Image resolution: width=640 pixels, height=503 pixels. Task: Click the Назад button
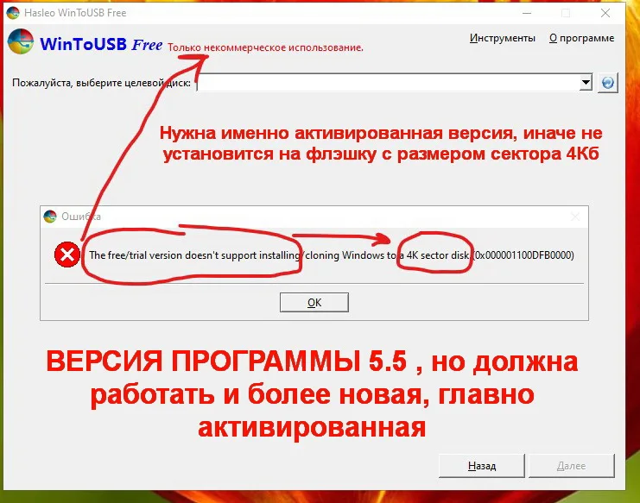(x=482, y=466)
